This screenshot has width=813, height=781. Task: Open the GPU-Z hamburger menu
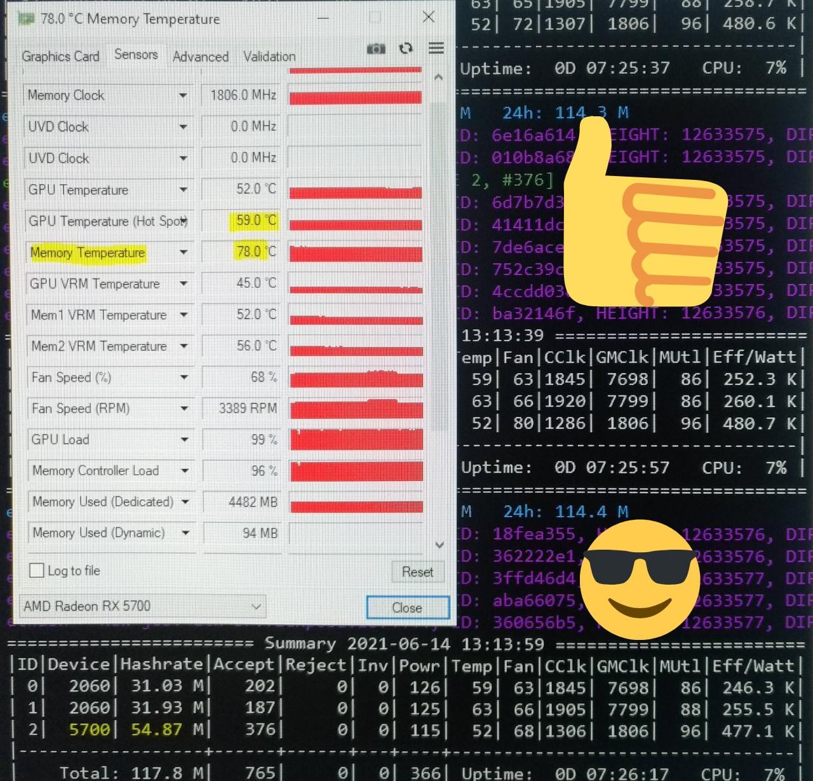coord(436,48)
